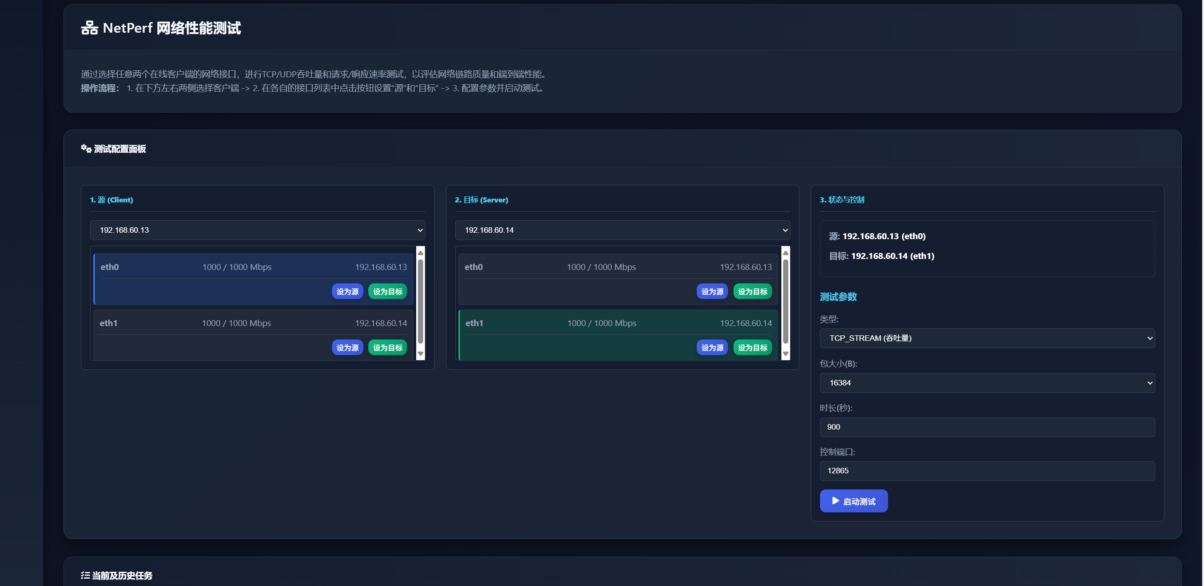The height and width of the screenshot is (586, 1204).
Task: Click the task list icon beside 当前及历史任务
Action: [x=85, y=575]
